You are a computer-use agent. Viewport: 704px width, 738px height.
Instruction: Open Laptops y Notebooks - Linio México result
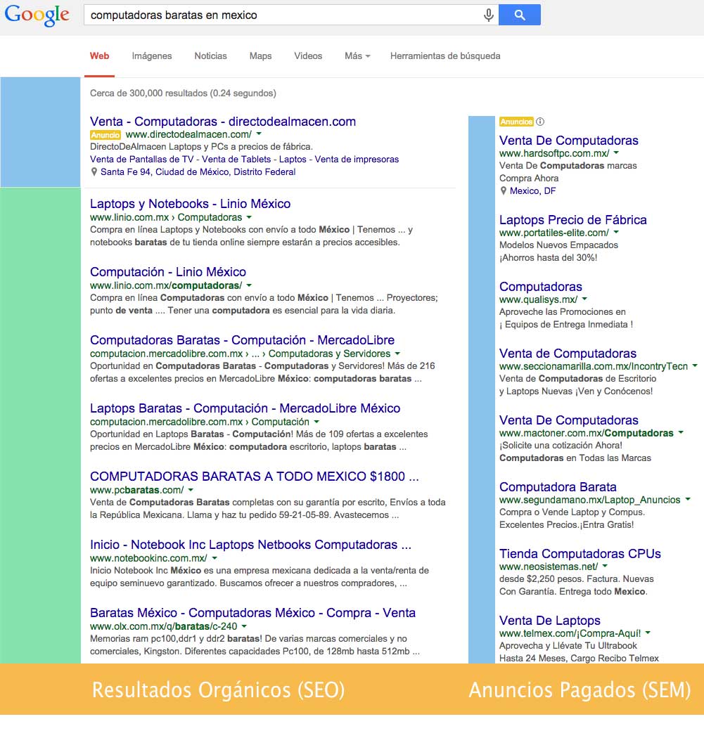coord(191,204)
